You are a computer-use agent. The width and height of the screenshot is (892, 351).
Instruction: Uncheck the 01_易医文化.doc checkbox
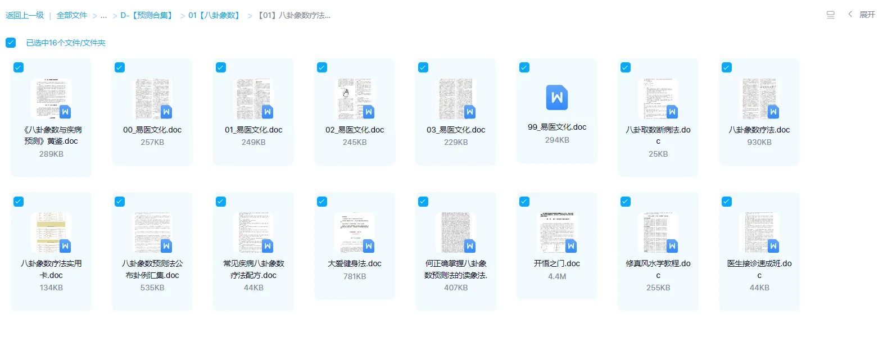tap(221, 67)
